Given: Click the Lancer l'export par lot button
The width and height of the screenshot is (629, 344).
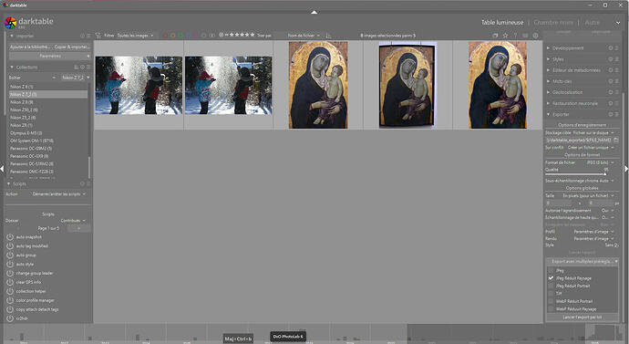Looking at the screenshot, I should click(x=582, y=318).
